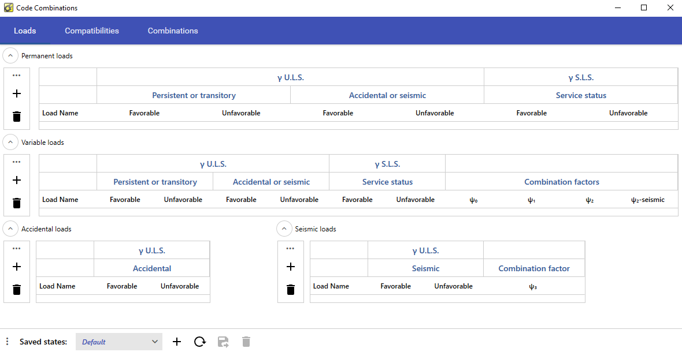Add a new variable load row
This screenshot has width=682, height=352.
(x=17, y=180)
